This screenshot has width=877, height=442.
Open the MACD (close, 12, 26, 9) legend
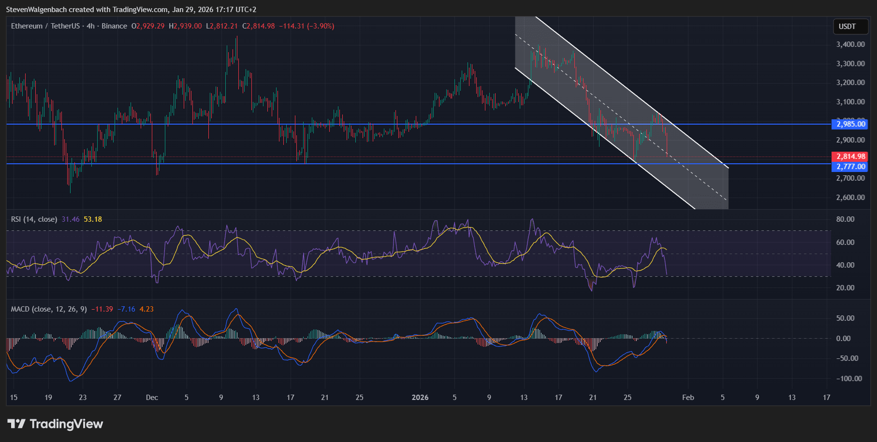click(x=49, y=309)
